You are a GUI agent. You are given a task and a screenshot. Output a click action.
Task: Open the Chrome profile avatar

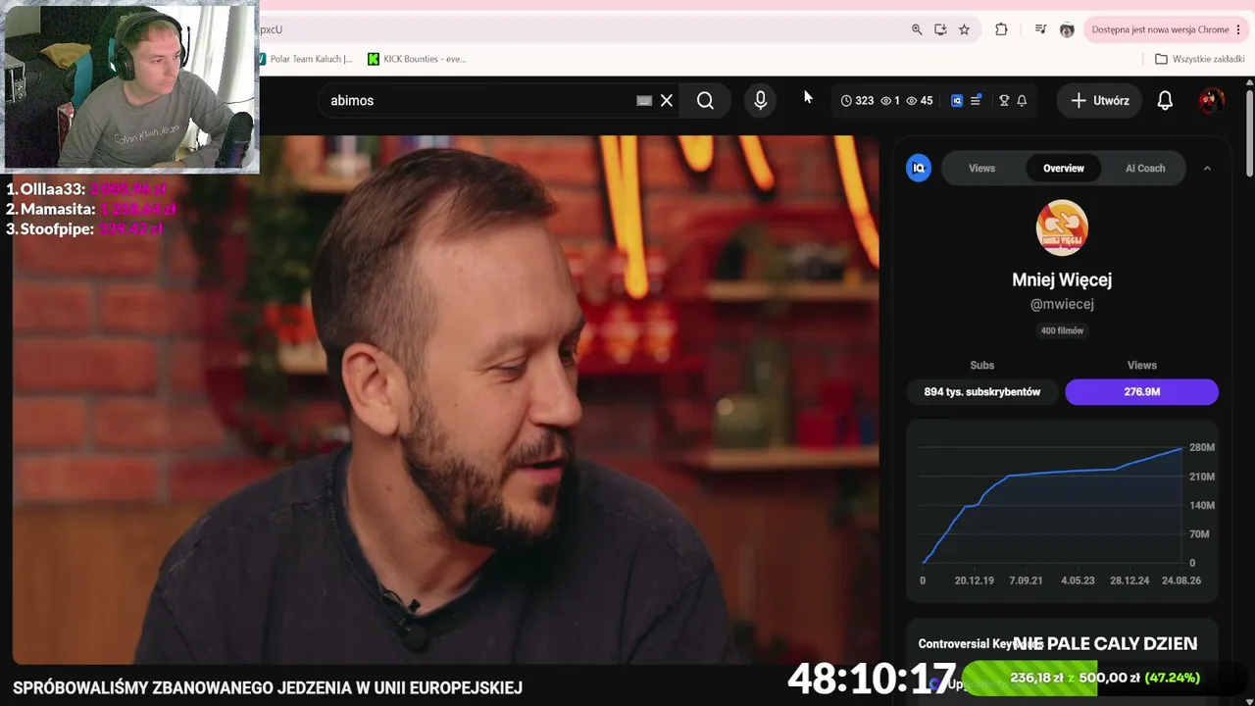point(1067,29)
